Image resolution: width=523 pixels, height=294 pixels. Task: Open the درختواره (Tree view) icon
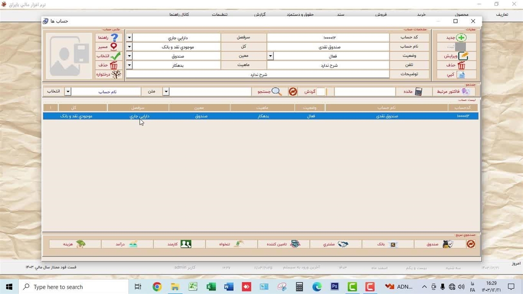pyautogui.click(x=116, y=74)
